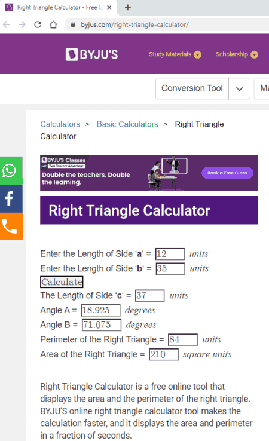Click the Angle A result field
269x441 pixels.
tap(100, 310)
